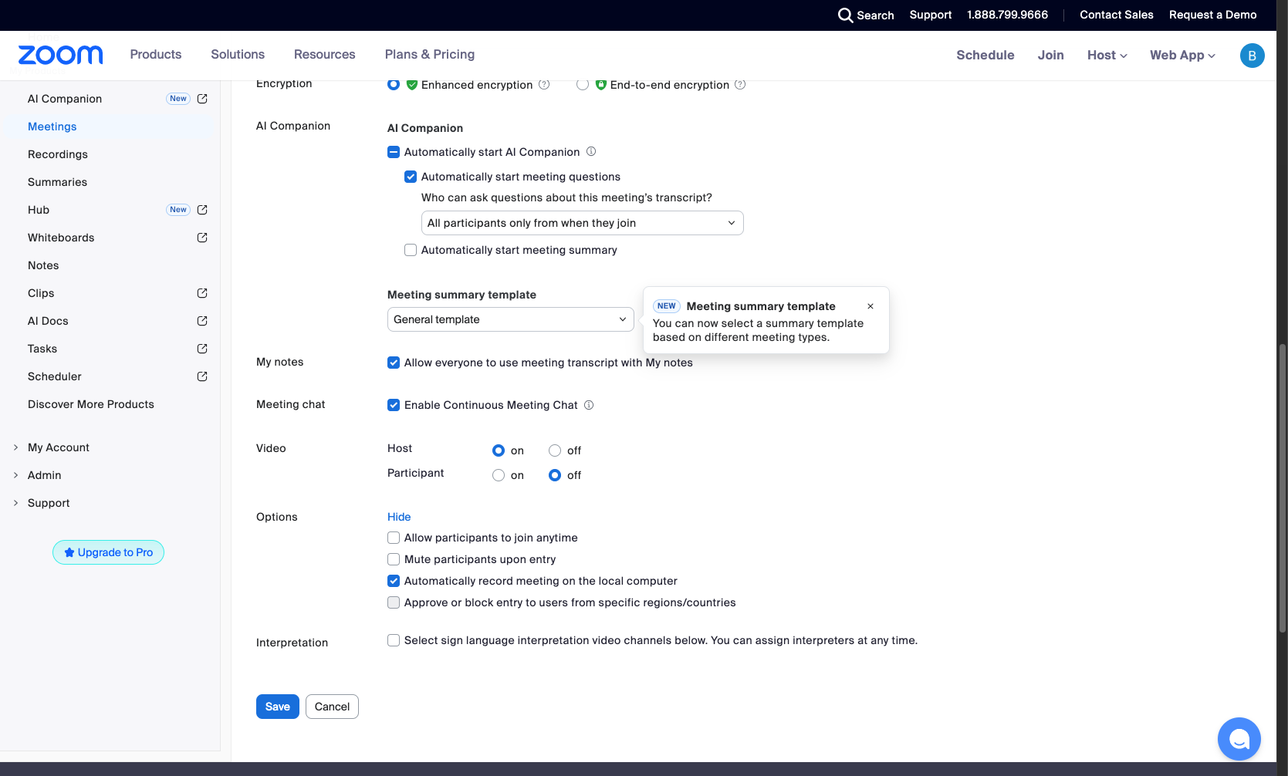Uncheck Automatically start meeting questions
Screen dimensions: 1288x776
[411, 177]
